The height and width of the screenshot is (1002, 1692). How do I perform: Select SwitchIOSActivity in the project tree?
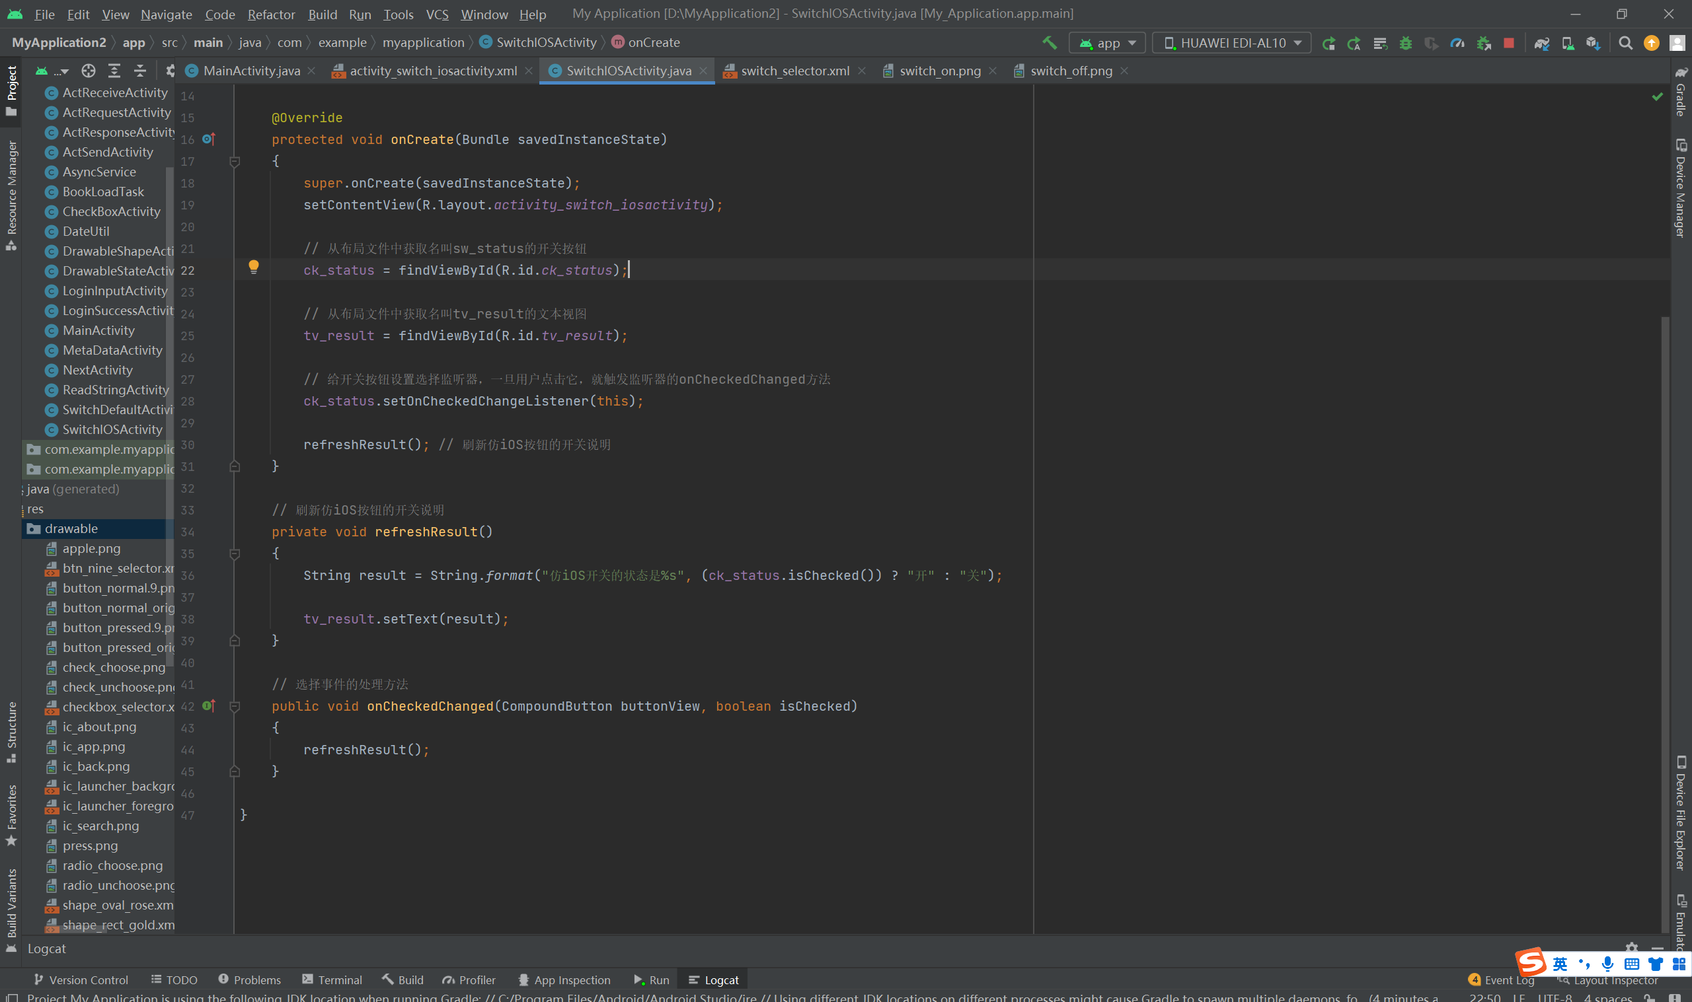(x=112, y=429)
